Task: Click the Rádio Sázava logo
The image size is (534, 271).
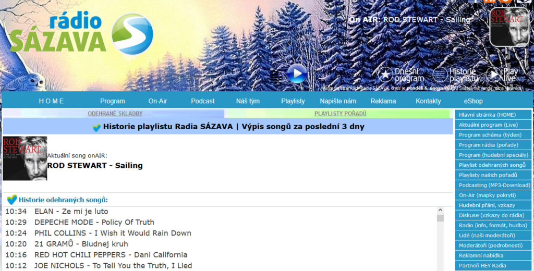Action: [x=81, y=33]
